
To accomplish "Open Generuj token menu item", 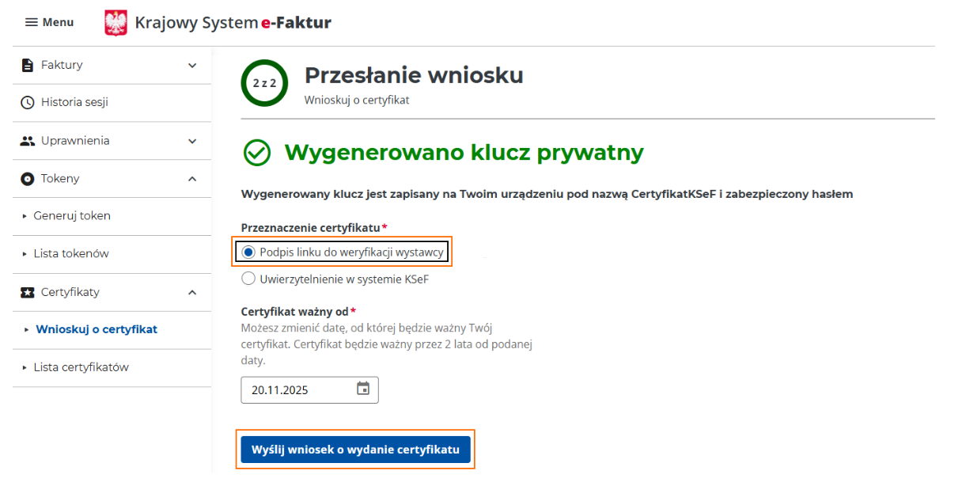I will pyautogui.click(x=71, y=215).
